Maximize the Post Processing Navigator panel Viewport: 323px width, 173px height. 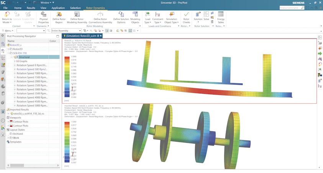tap(58, 36)
